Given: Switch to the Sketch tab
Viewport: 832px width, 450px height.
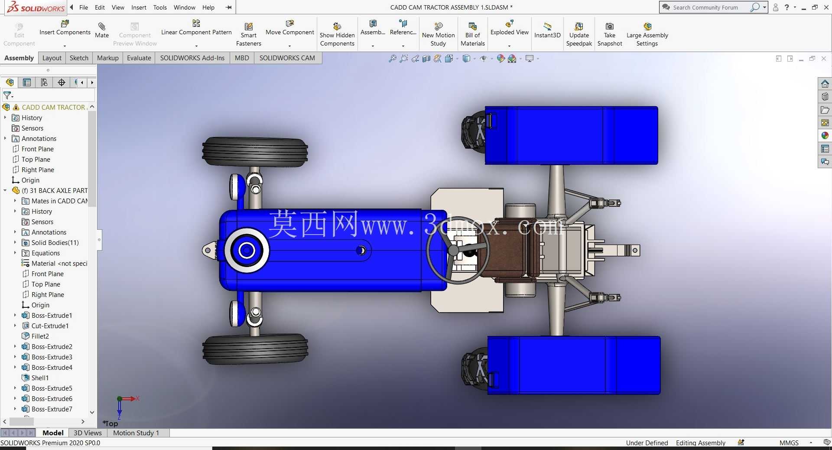Looking at the screenshot, I should point(79,58).
